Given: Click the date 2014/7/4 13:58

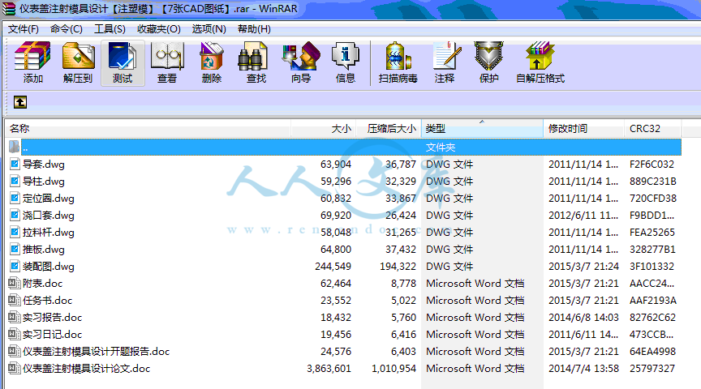Looking at the screenshot, I should click(583, 369).
